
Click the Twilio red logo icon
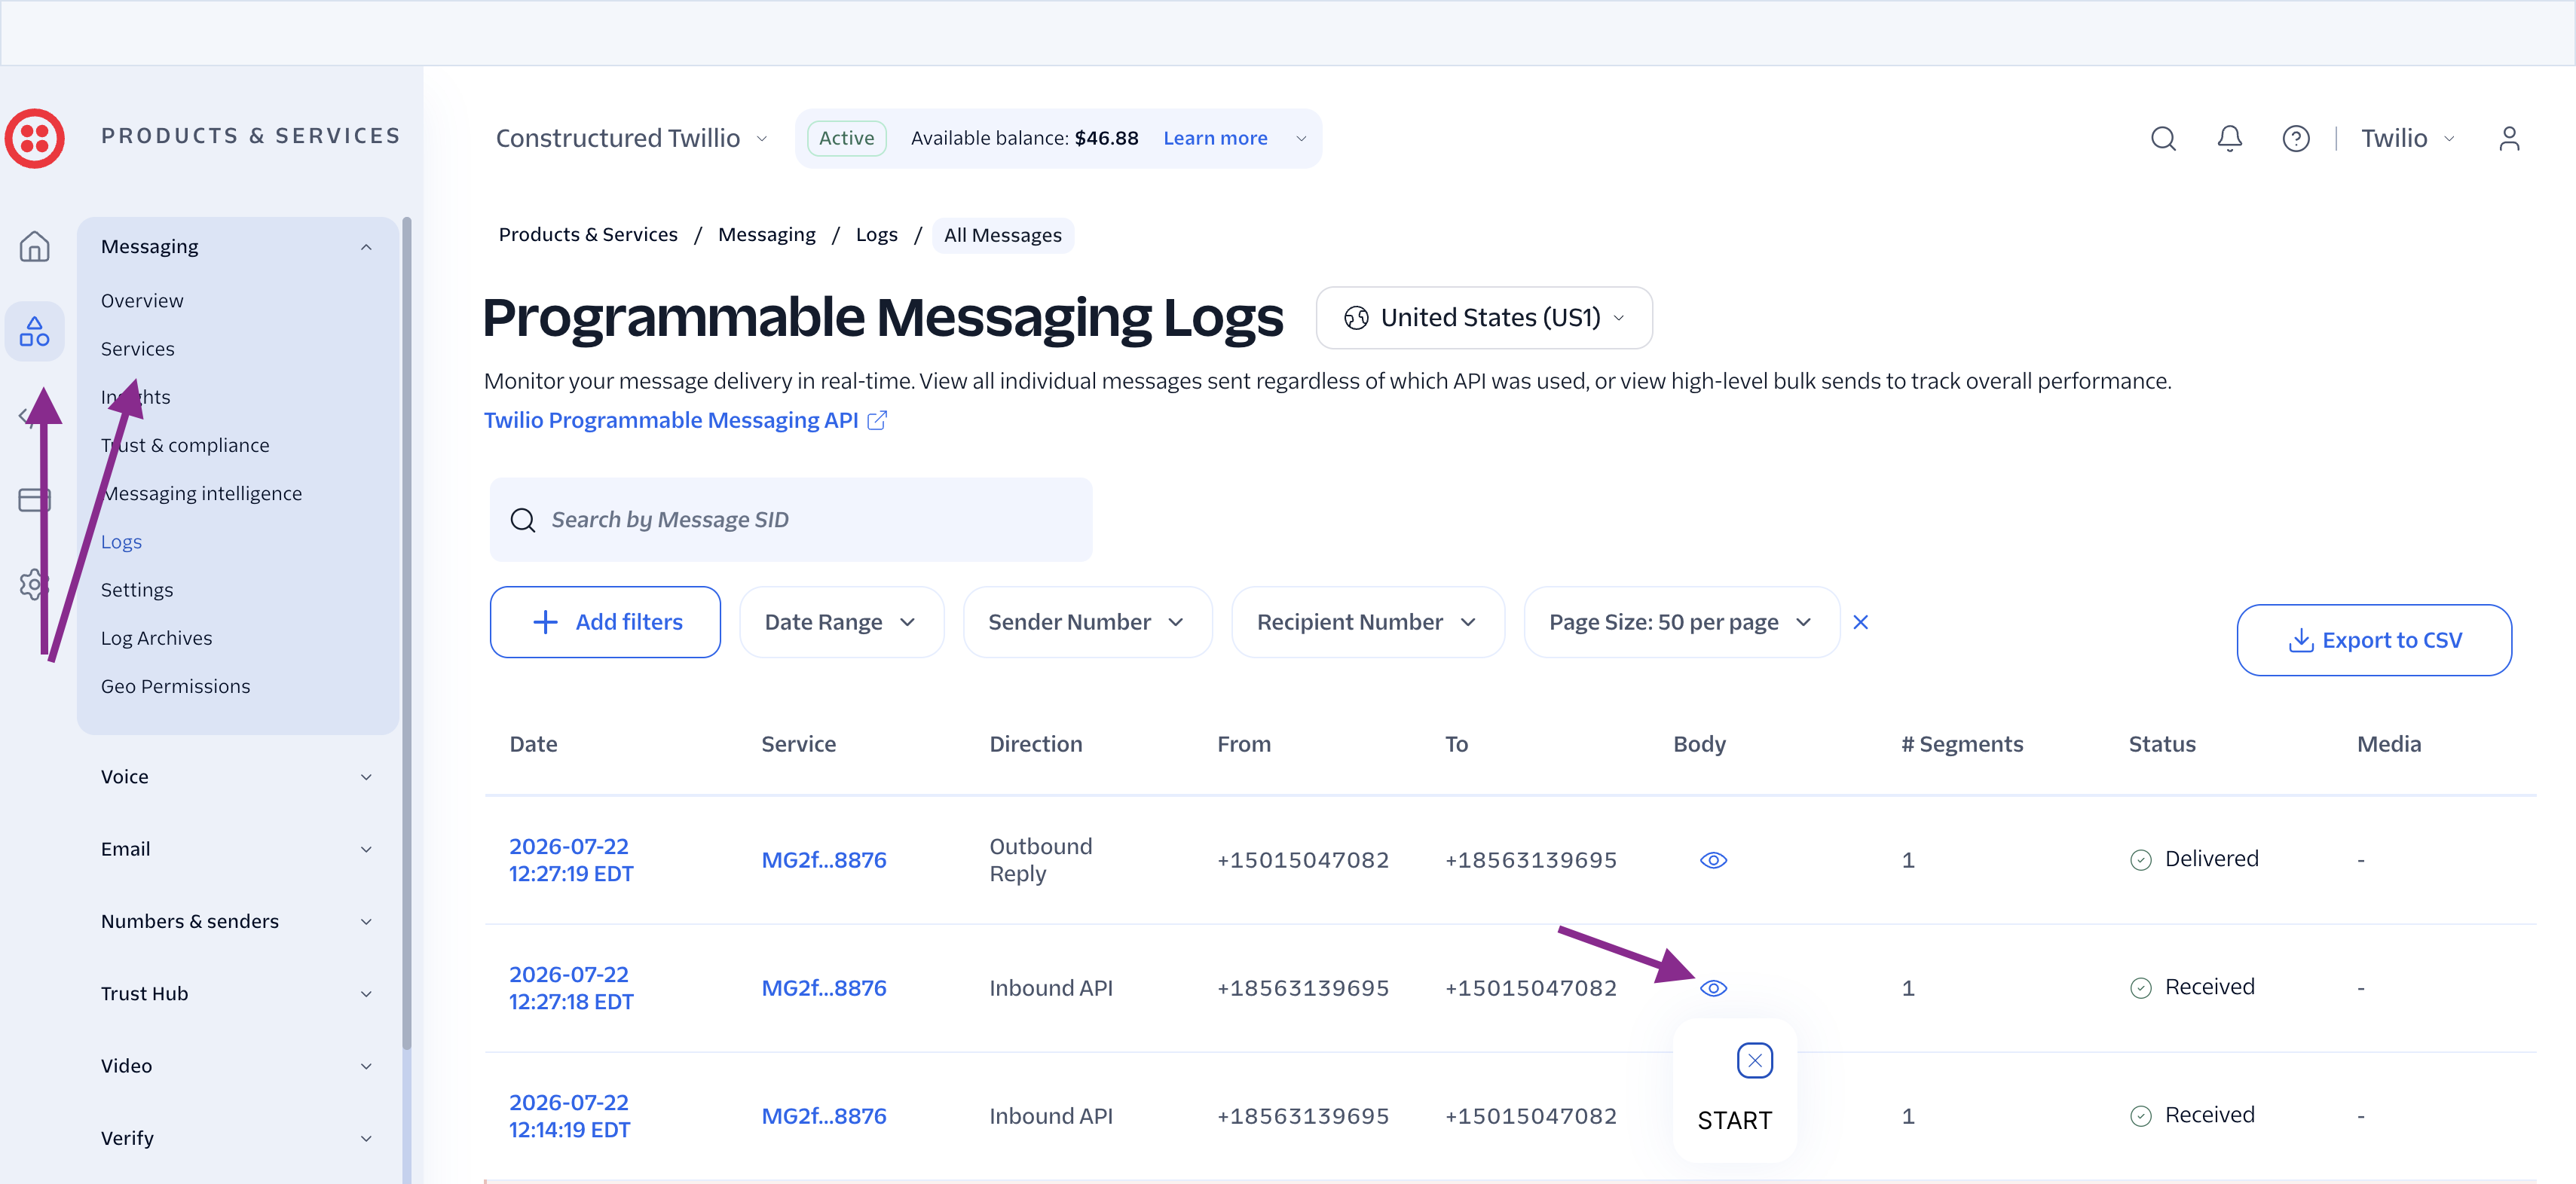coord(35,138)
